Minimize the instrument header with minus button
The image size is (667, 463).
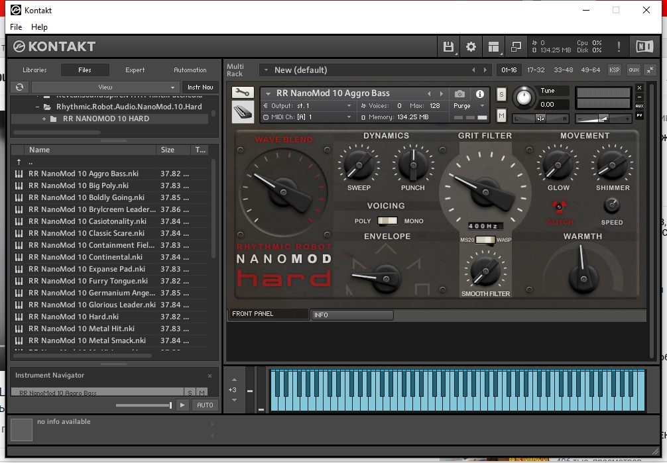639,97
